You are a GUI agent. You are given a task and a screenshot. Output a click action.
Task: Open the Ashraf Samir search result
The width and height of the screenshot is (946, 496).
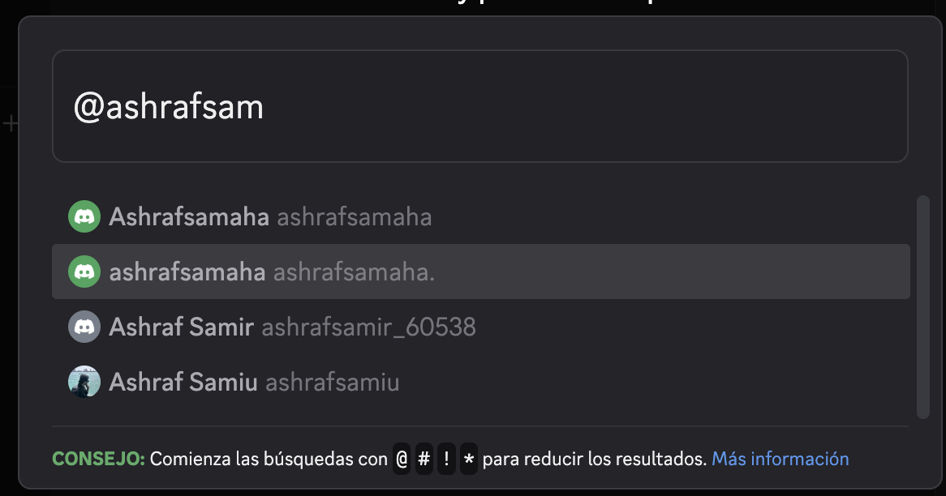click(x=182, y=327)
